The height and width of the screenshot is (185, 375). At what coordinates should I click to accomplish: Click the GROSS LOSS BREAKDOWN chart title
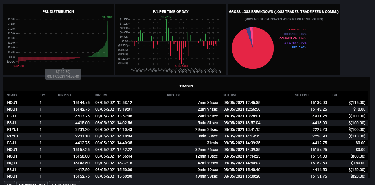(284, 12)
